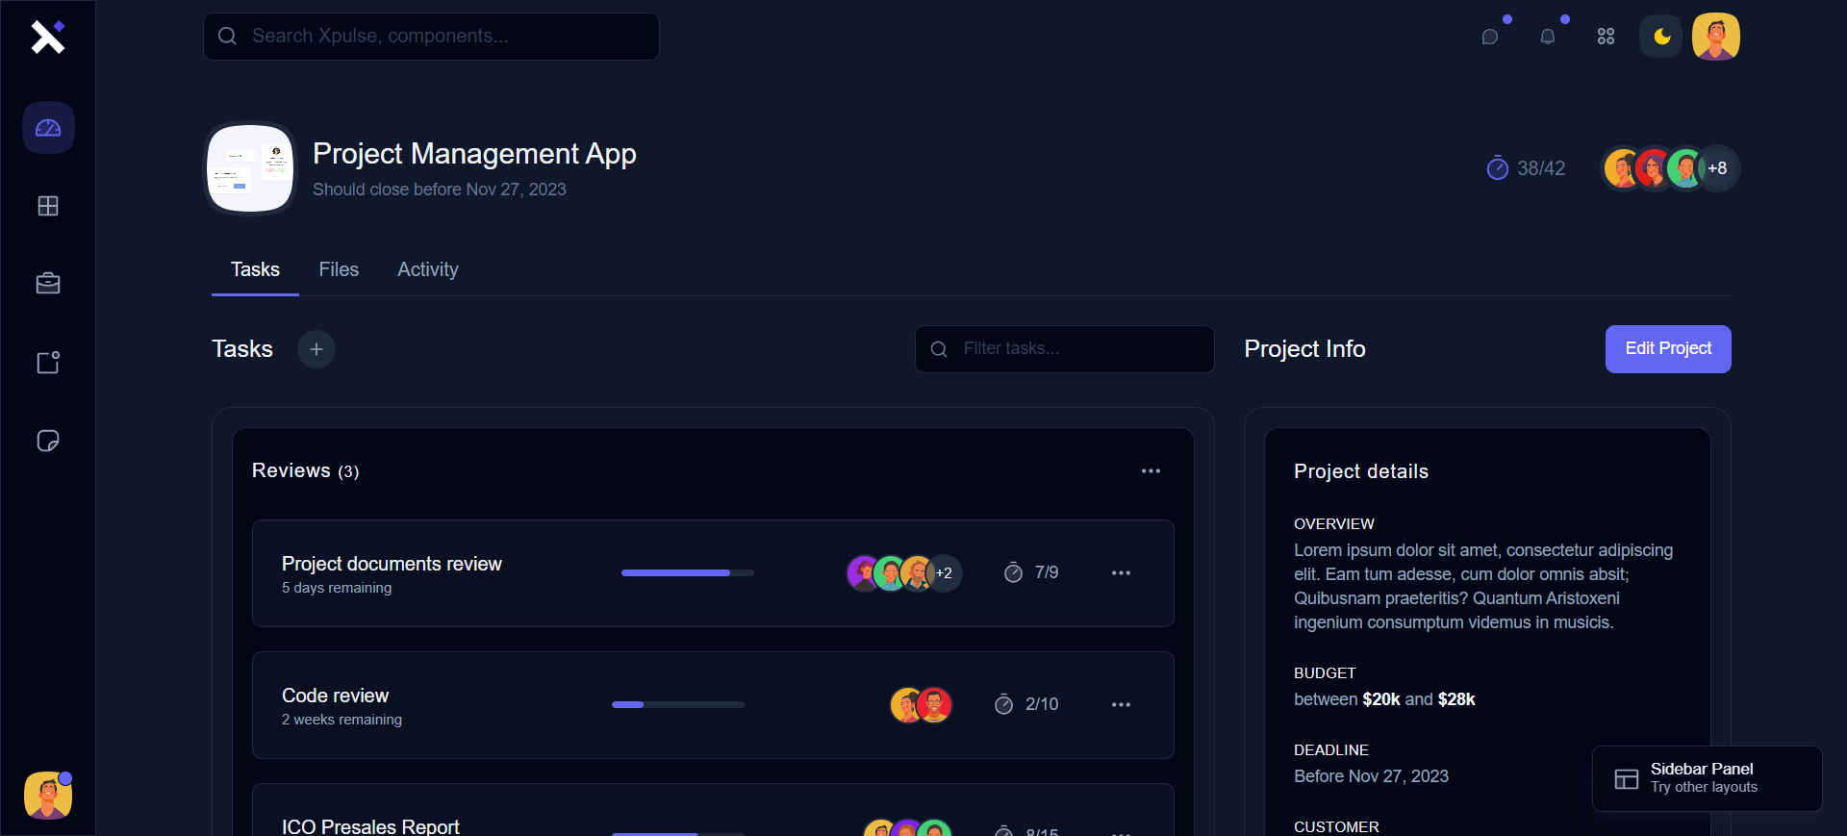Open the +8 team members avatar
Image resolution: width=1847 pixels, height=836 pixels.
pyautogui.click(x=1718, y=168)
